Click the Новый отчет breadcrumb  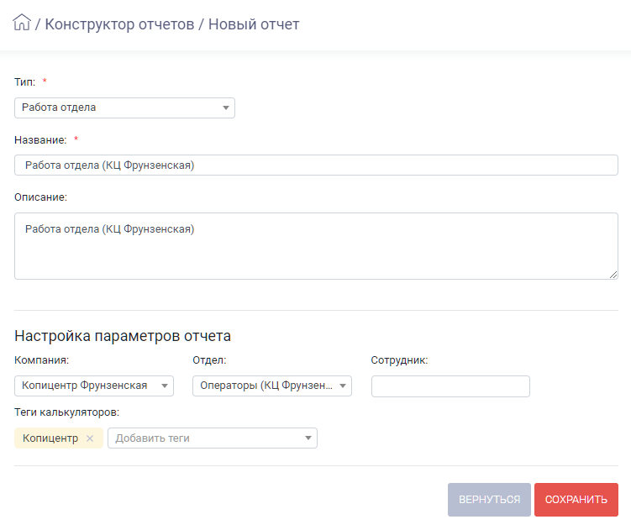pyautogui.click(x=254, y=24)
